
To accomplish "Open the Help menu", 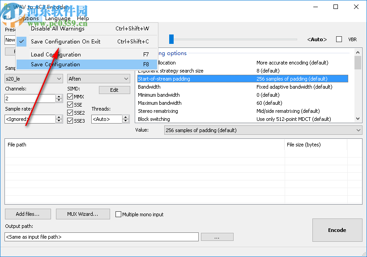I will 83,18.
